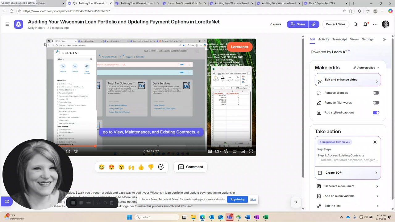Open Microsoft Teams from the taskbar

pyautogui.click(x=229, y=217)
